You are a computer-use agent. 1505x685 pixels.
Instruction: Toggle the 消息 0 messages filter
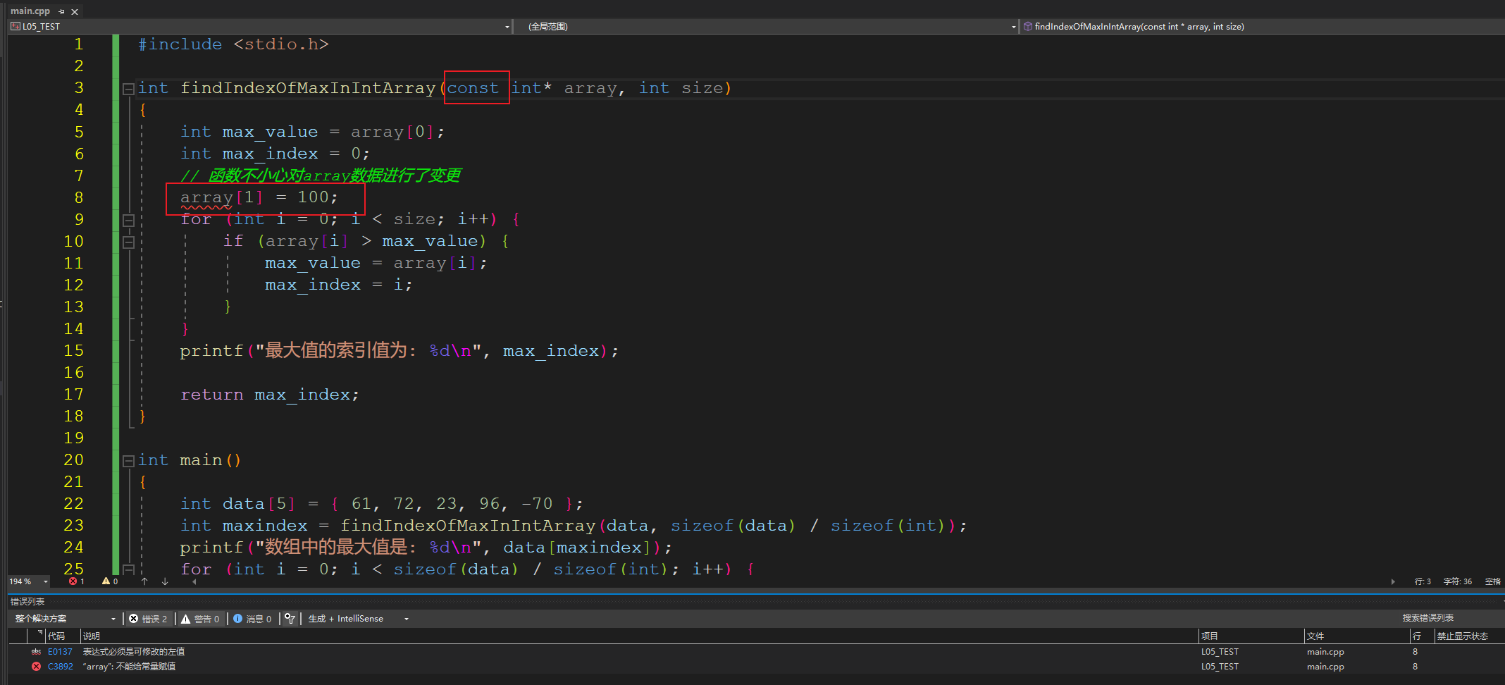pyautogui.click(x=253, y=619)
